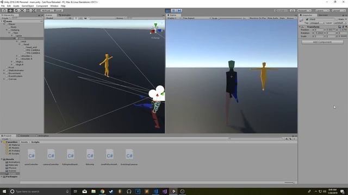The image size is (348, 195).
Task: Select the combined Transform tool
Action: coord(34,11)
